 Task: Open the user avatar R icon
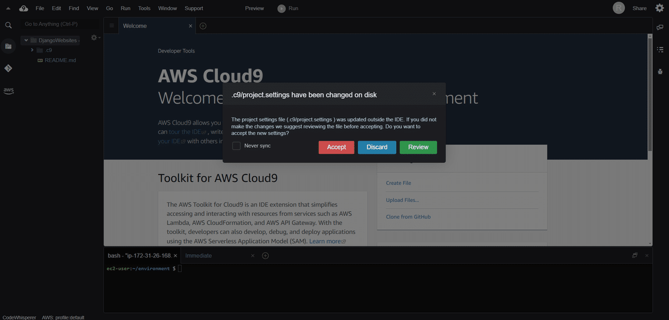tap(619, 8)
